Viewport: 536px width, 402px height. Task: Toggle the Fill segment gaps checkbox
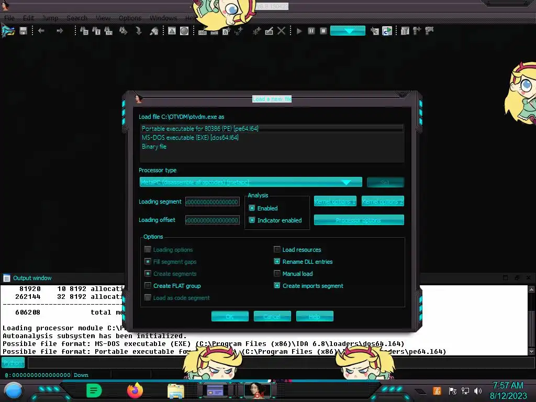(148, 262)
